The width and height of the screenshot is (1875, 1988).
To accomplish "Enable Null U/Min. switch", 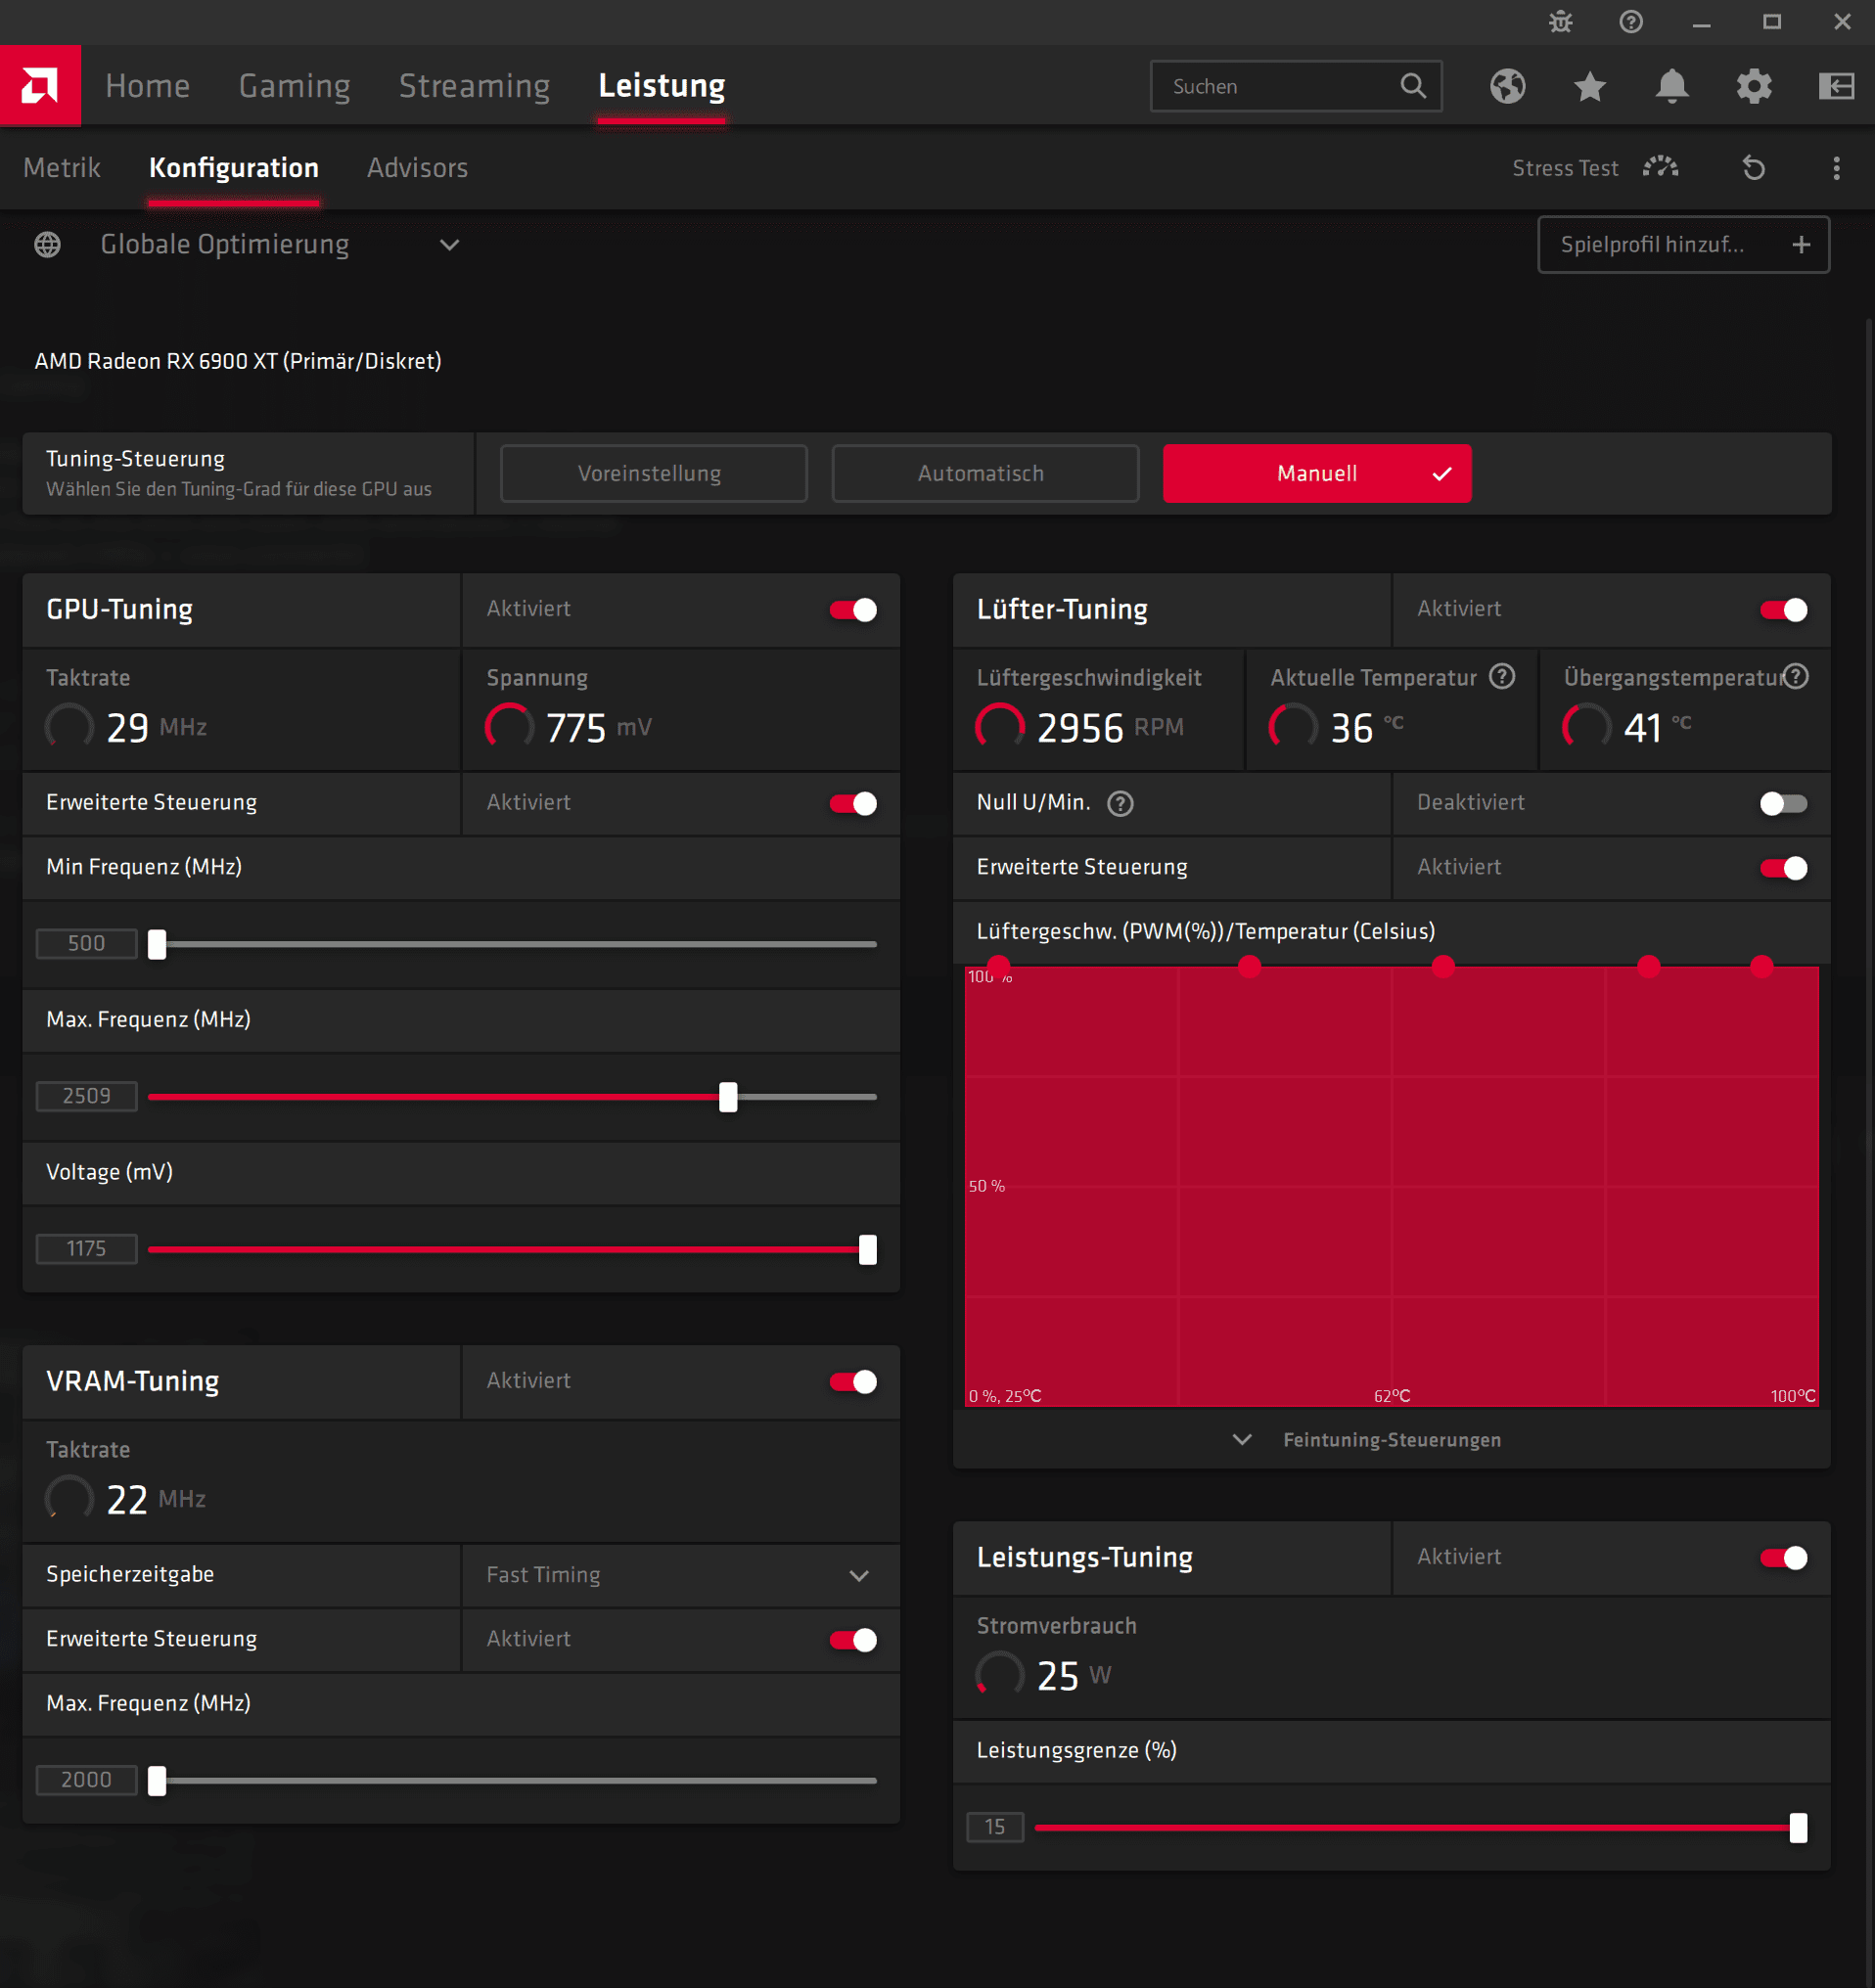I will [x=1783, y=804].
